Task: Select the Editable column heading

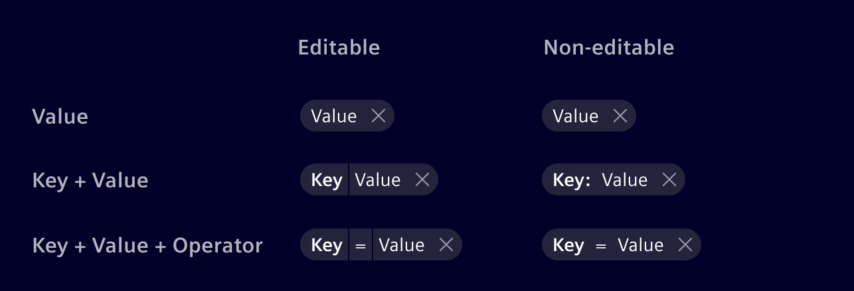Action: (x=339, y=47)
